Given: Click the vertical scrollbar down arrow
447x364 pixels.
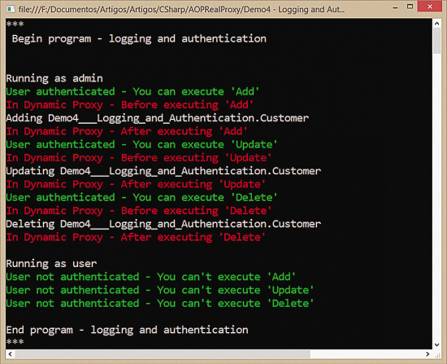Looking at the screenshot, I should (x=436, y=344).
